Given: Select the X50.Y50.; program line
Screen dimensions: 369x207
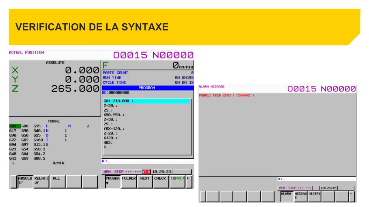Looking at the screenshot, I should pyautogui.click(x=114, y=115).
